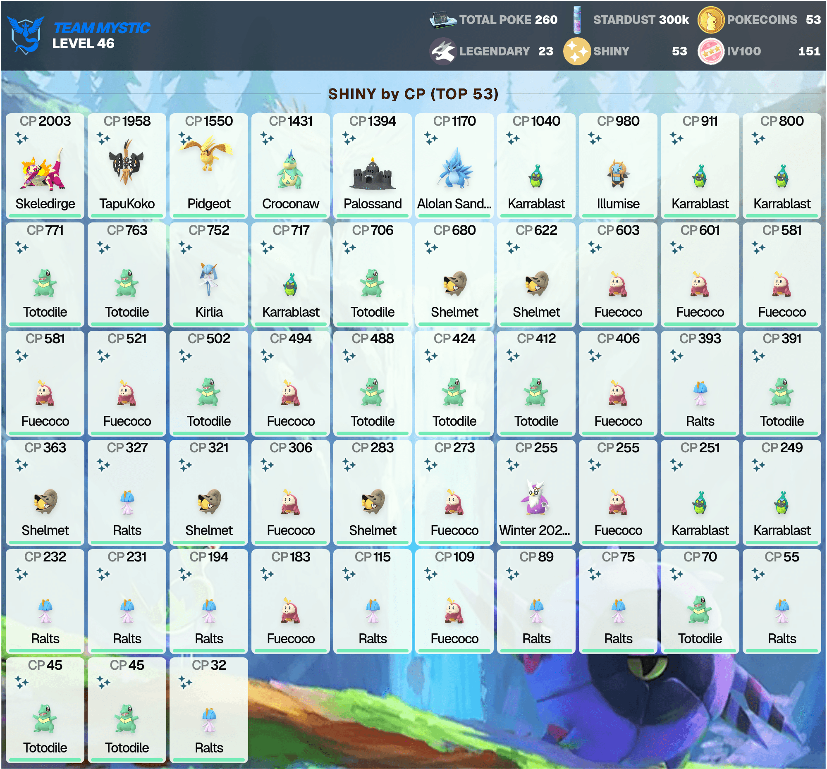Select the Winter 202... Delibird sprite
This screenshot has height=769, width=827.
[536, 498]
